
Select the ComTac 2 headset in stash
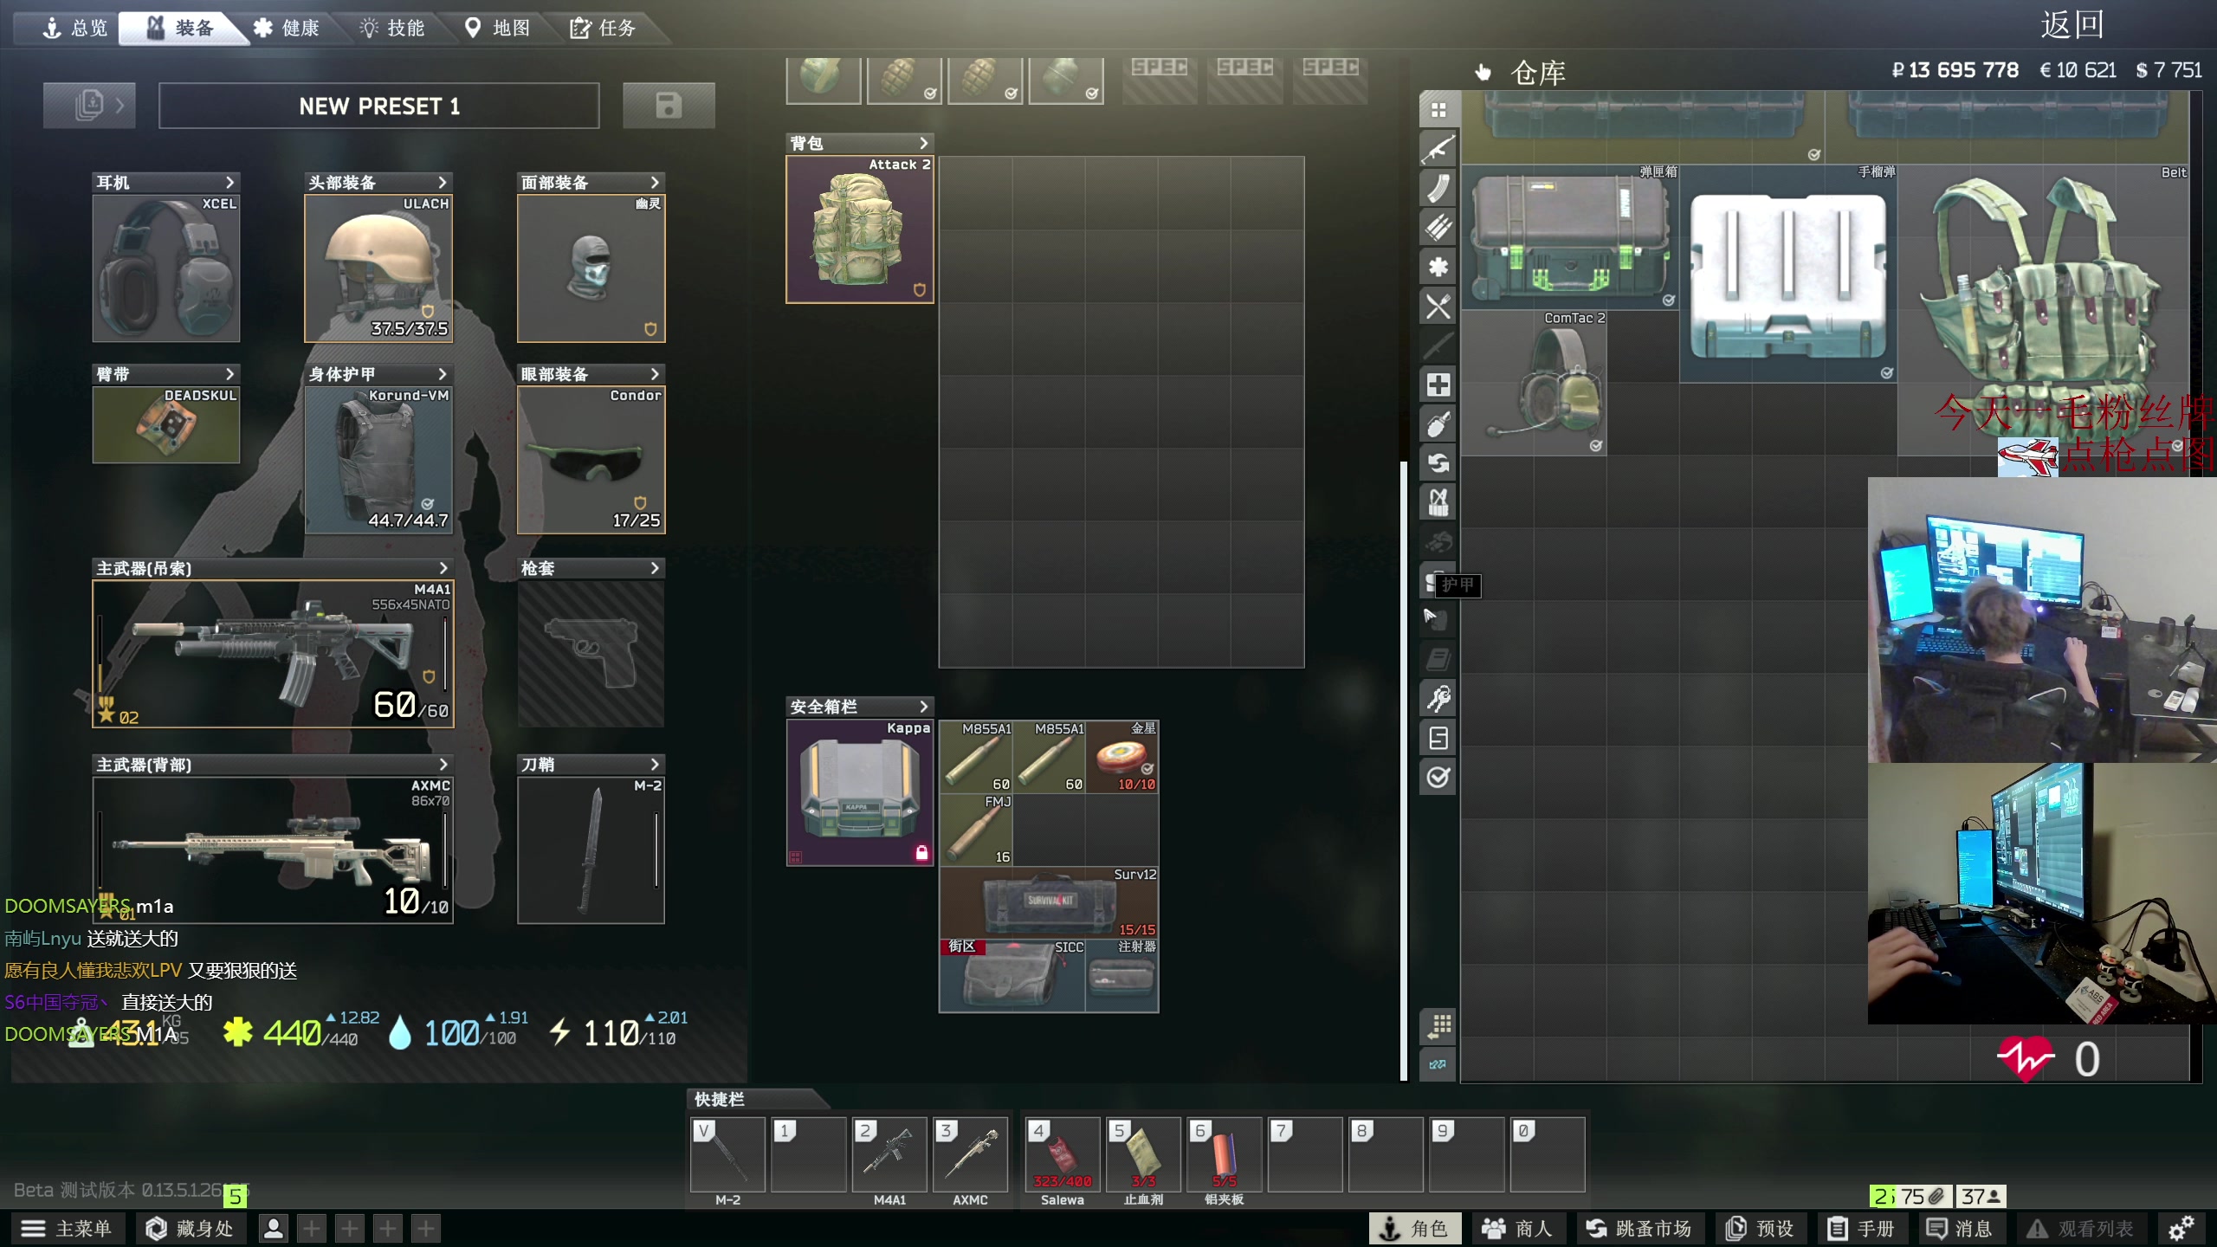1534,383
